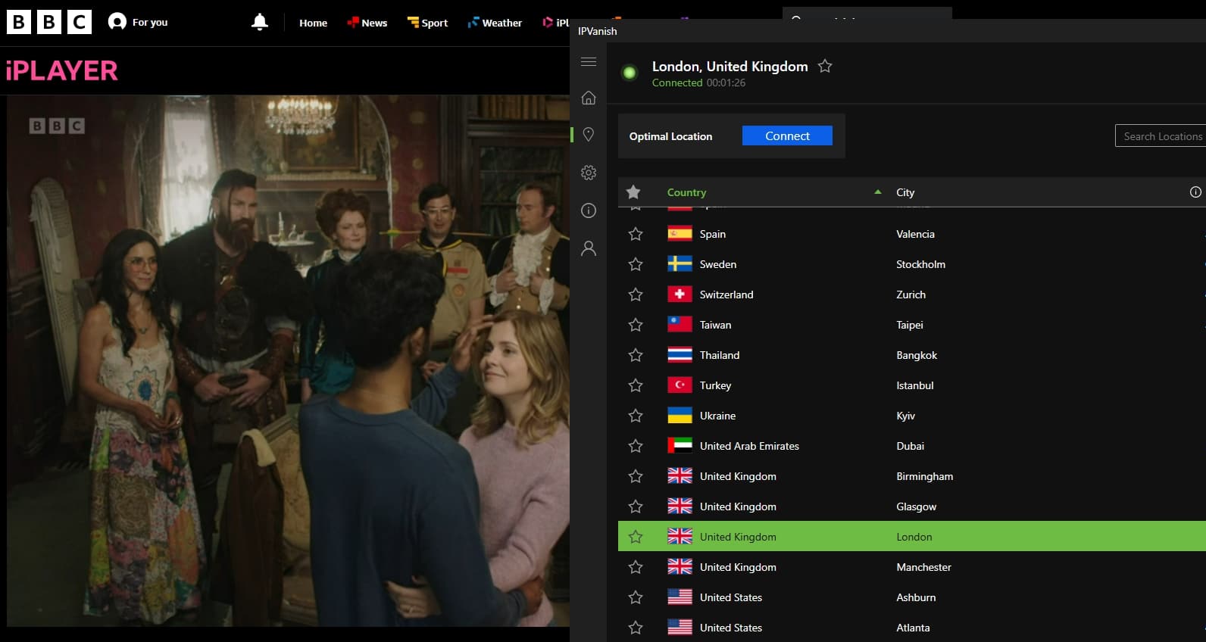Click the For you account link
The image size is (1206, 642).
[138, 22]
